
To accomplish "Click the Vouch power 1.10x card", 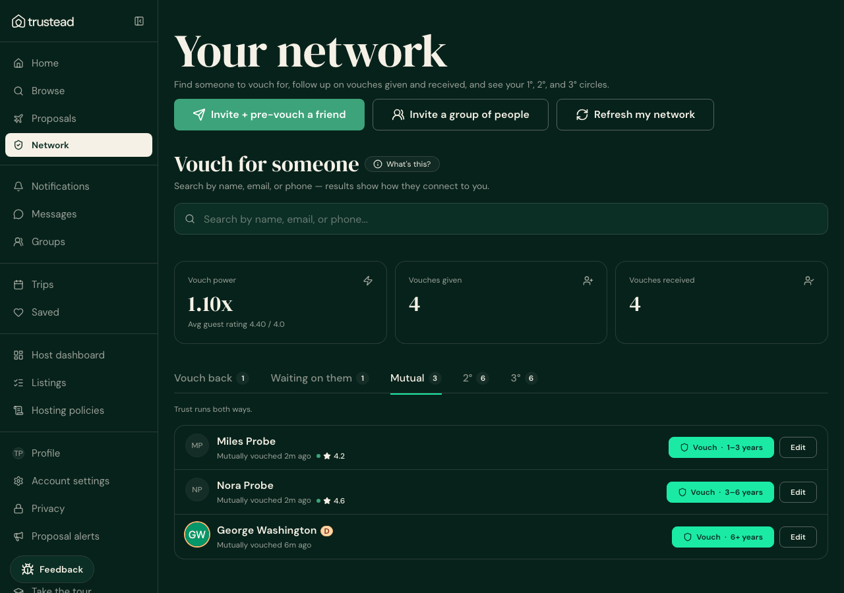I will (x=280, y=302).
